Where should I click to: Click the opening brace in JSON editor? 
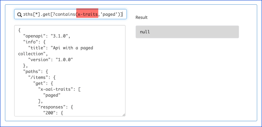(x=19, y=30)
